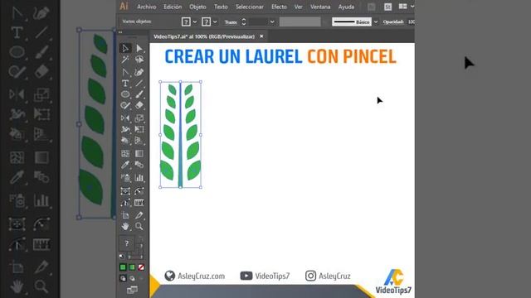Click the stroke weight input field
Viewport: 531px width, 298px height.
tap(259, 22)
